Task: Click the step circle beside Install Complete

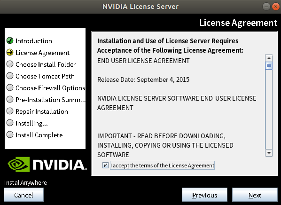Action: 10,134
